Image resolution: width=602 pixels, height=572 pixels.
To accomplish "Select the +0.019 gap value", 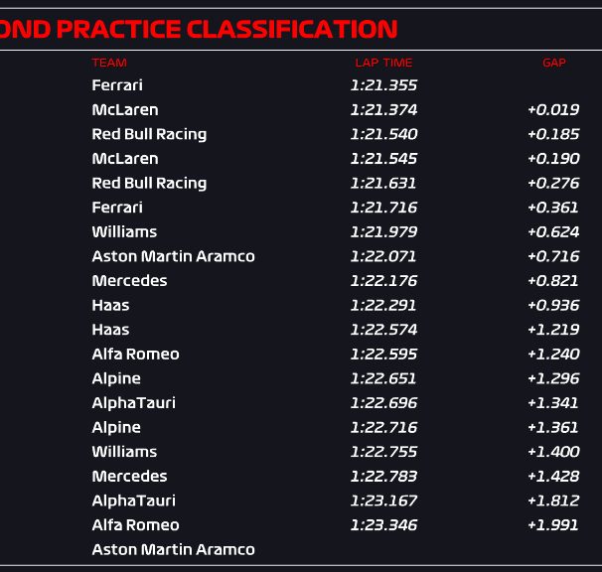I will pos(553,110).
